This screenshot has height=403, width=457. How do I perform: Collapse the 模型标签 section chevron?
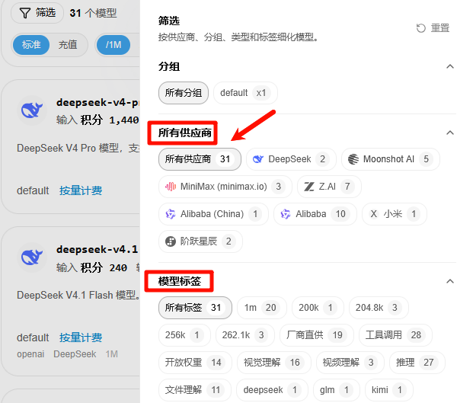click(450, 281)
